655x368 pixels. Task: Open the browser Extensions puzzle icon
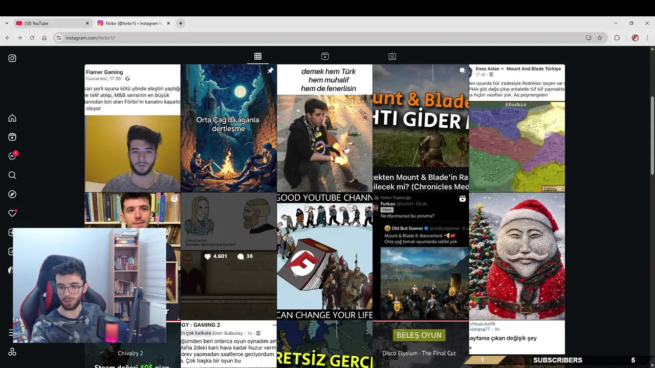coord(617,38)
